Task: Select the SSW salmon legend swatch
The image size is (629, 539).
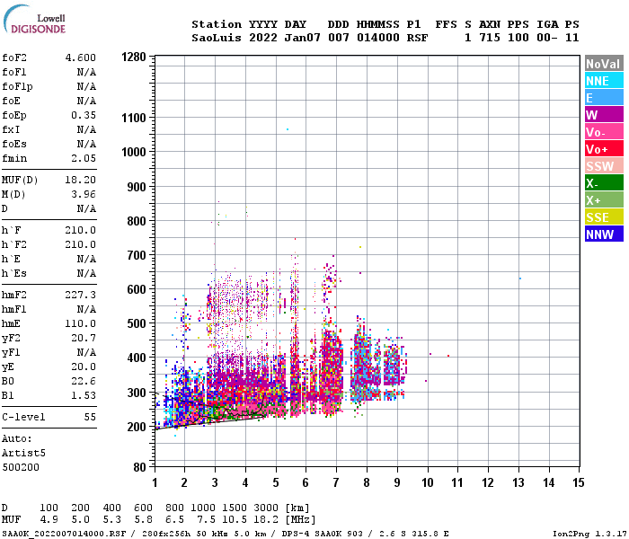Action: pos(604,165)
